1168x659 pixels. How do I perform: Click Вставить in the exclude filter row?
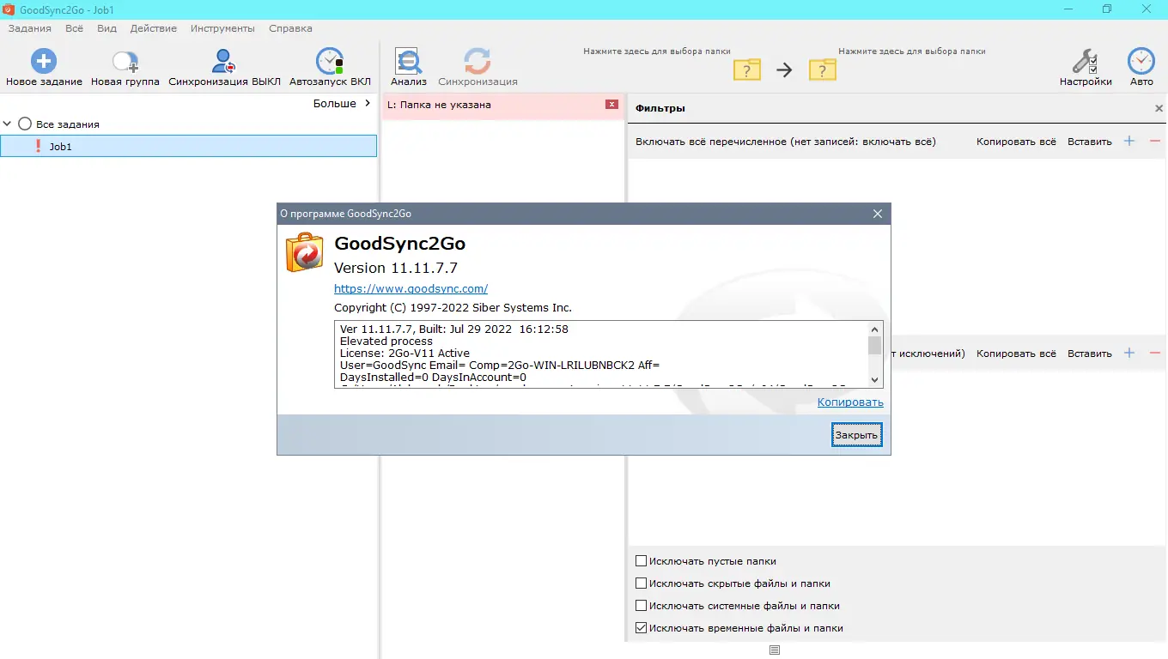click(1090, 354)
